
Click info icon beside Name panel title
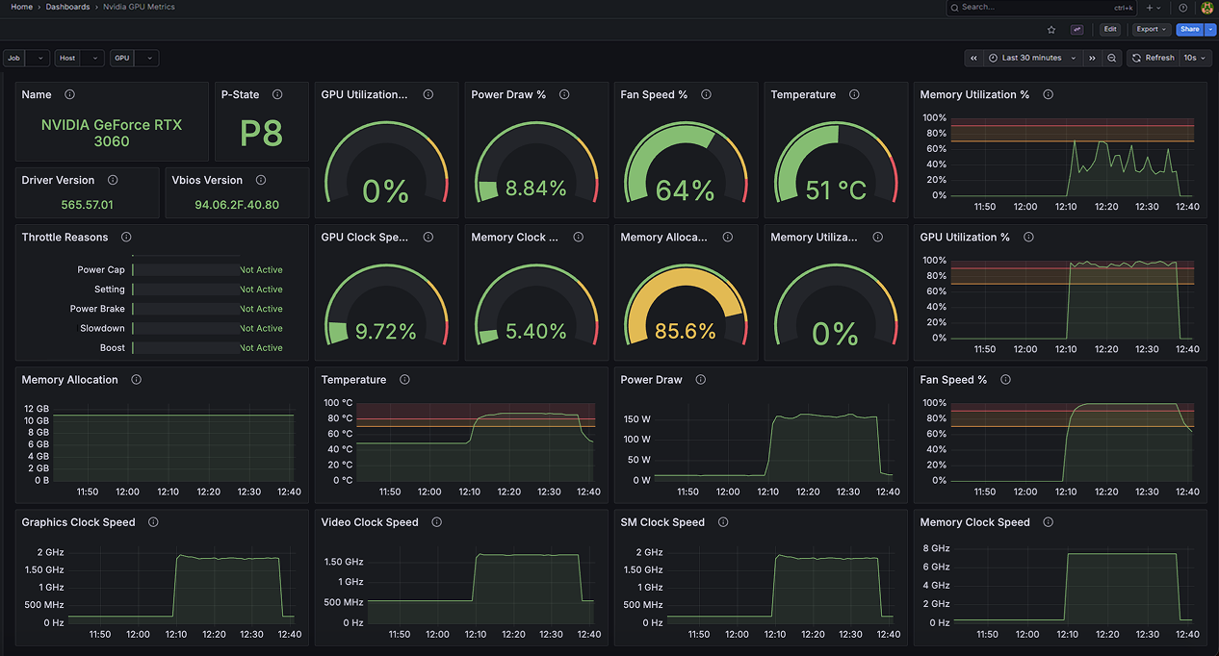[x=69, y=94]
